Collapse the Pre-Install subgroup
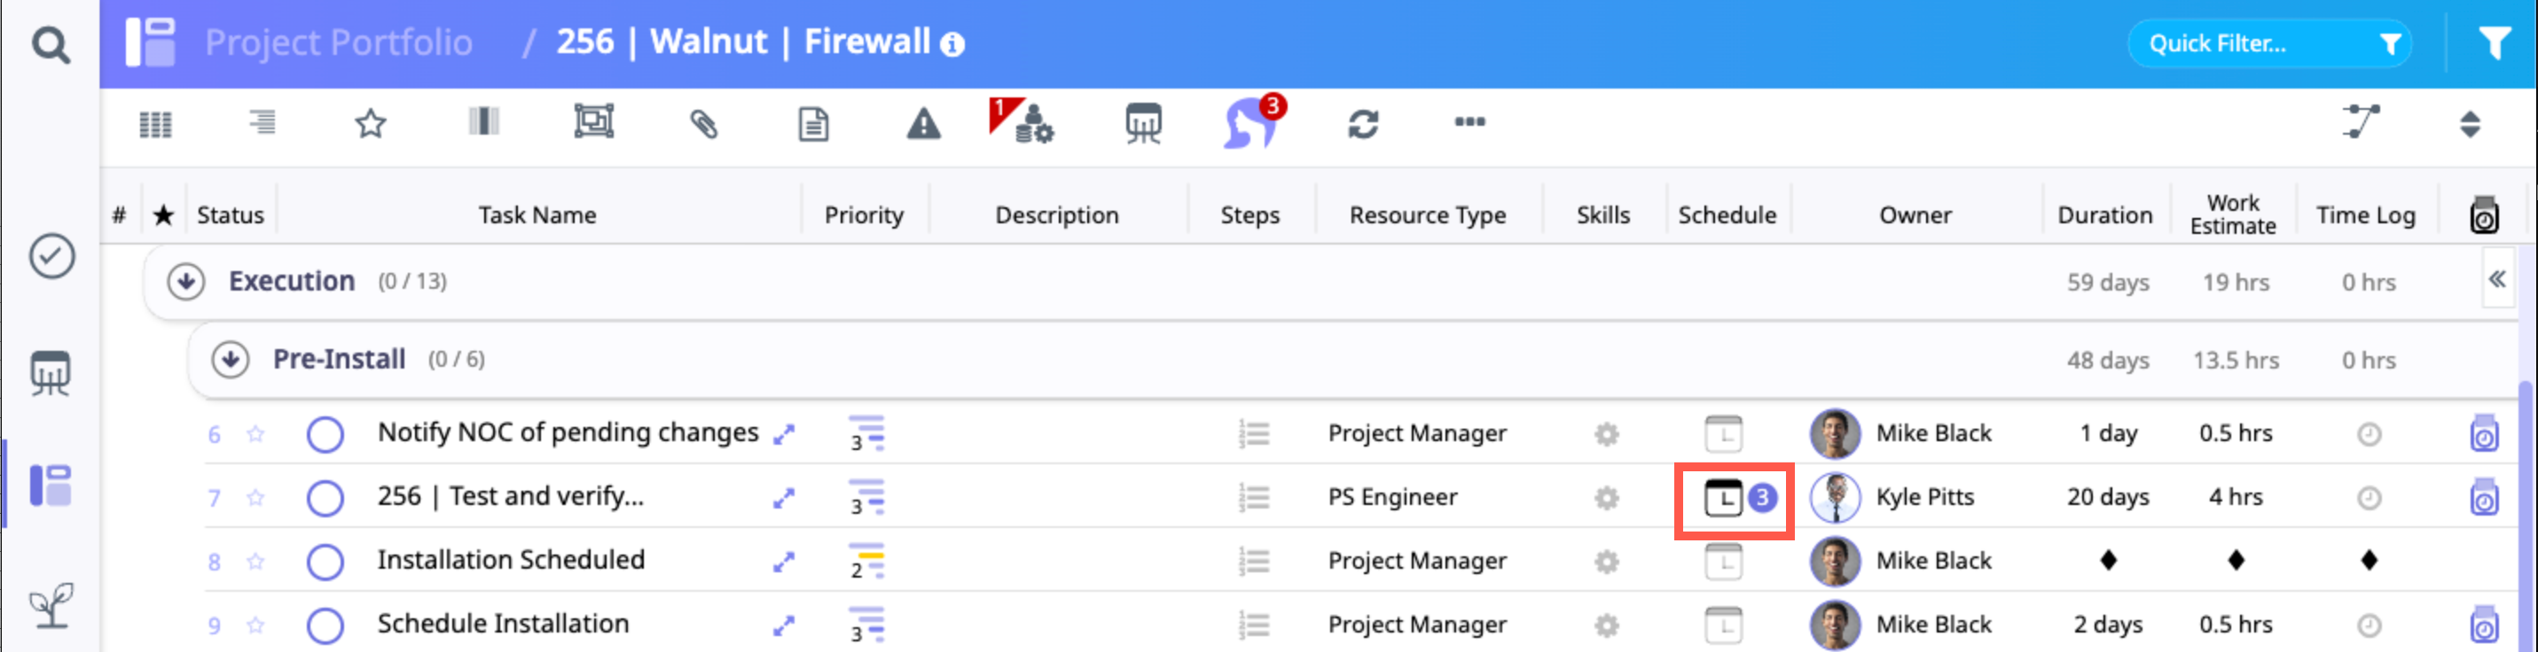Screen dimensions: 2538x652 click(x=230, y=360)
